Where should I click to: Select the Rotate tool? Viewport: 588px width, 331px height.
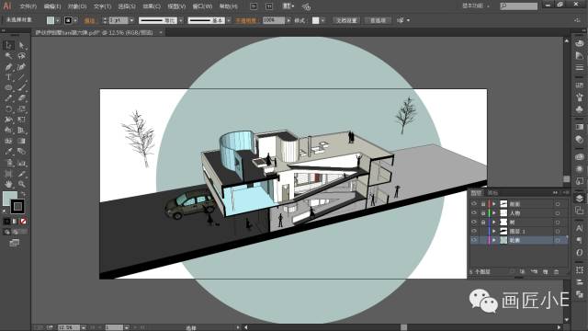8,108
